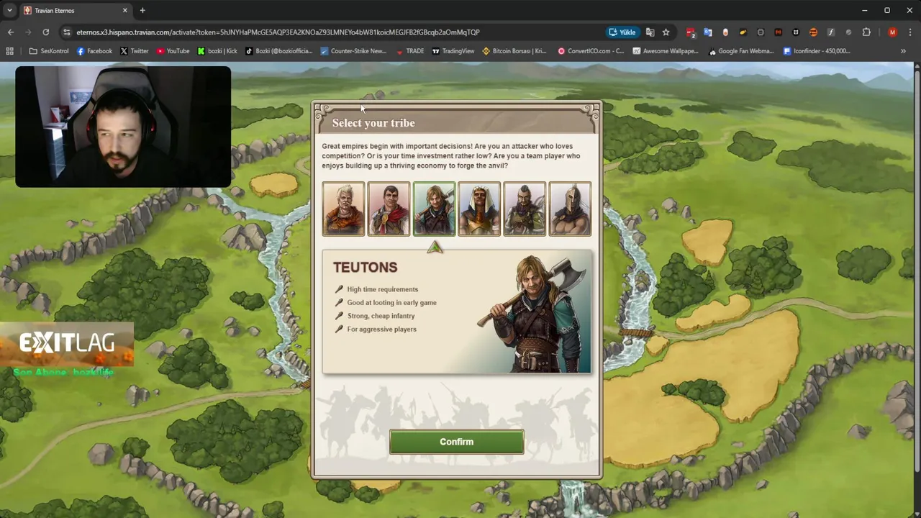921x518 pixels.
Task: Open the Counter-Strike News bookmark
Action: tap(353, 51)
